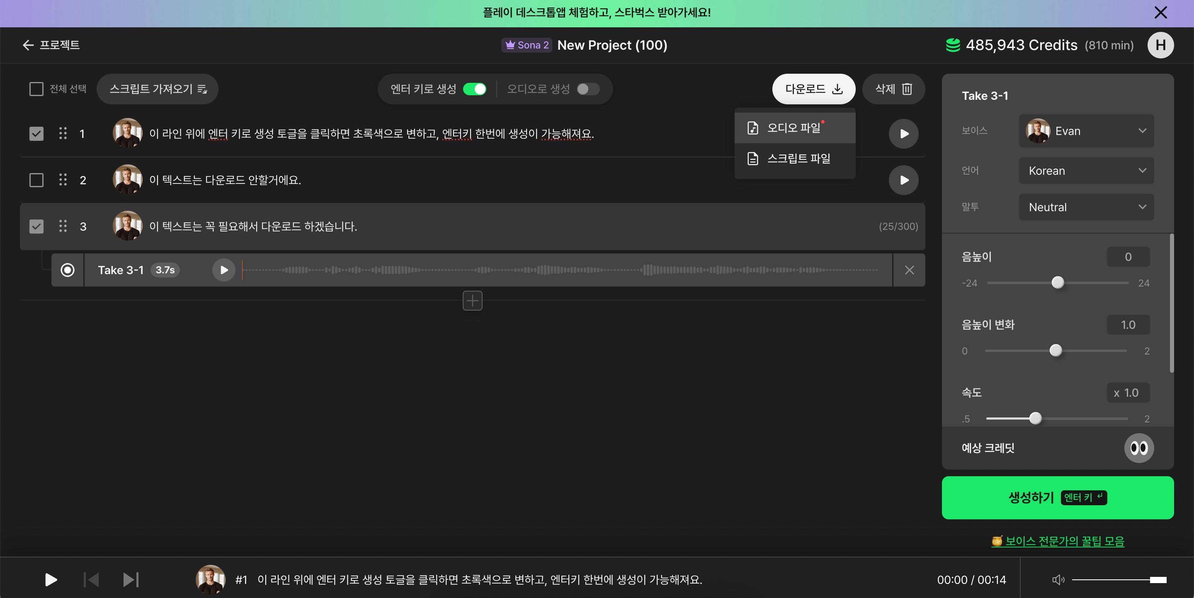
Task: Check the checkbox for line 2
Action: [x=36, y=180]
